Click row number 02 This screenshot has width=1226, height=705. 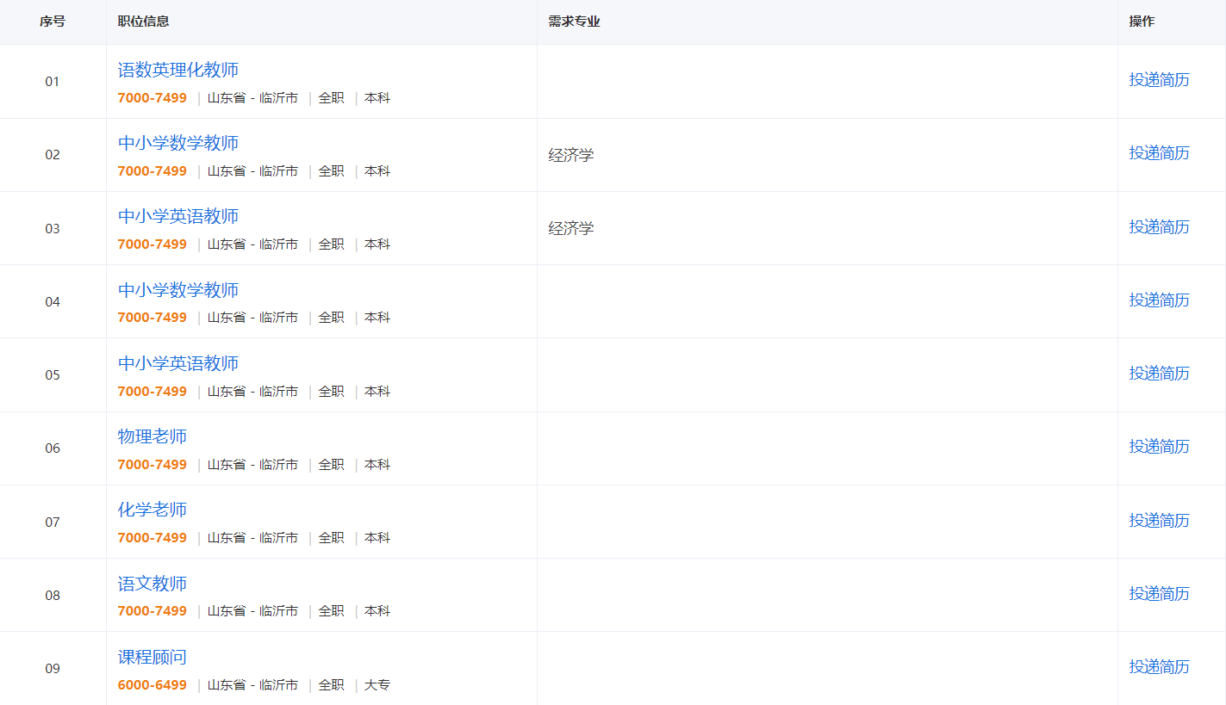(x=53, y=155)
